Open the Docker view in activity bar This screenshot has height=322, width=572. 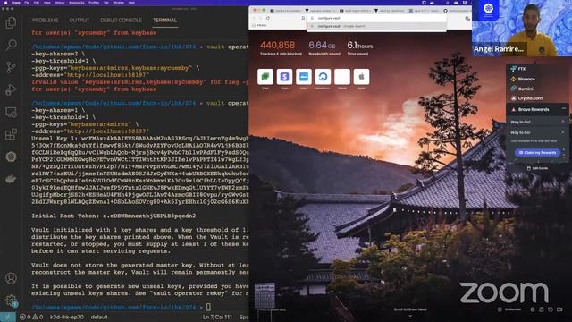(11, 179)
